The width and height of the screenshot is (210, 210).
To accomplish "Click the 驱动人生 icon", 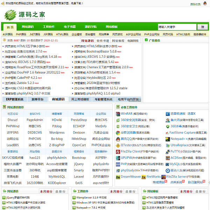I will (x=168, y=171).
